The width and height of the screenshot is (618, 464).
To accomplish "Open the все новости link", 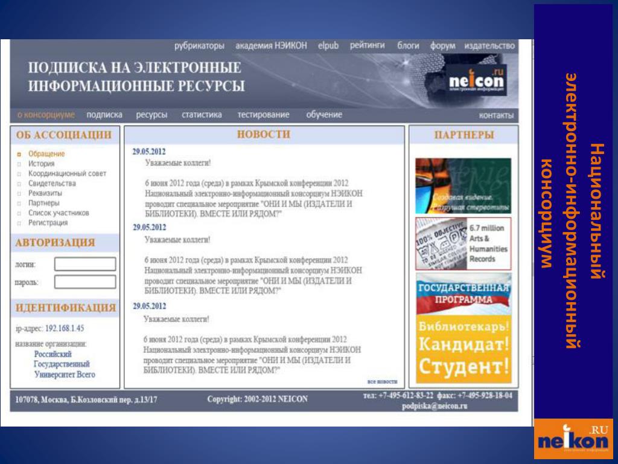I will (382, 382).
